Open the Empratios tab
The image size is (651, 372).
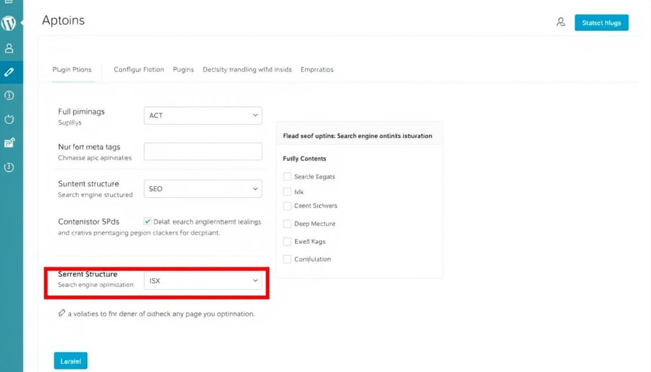pyautogui.click(x=317, y=69)
